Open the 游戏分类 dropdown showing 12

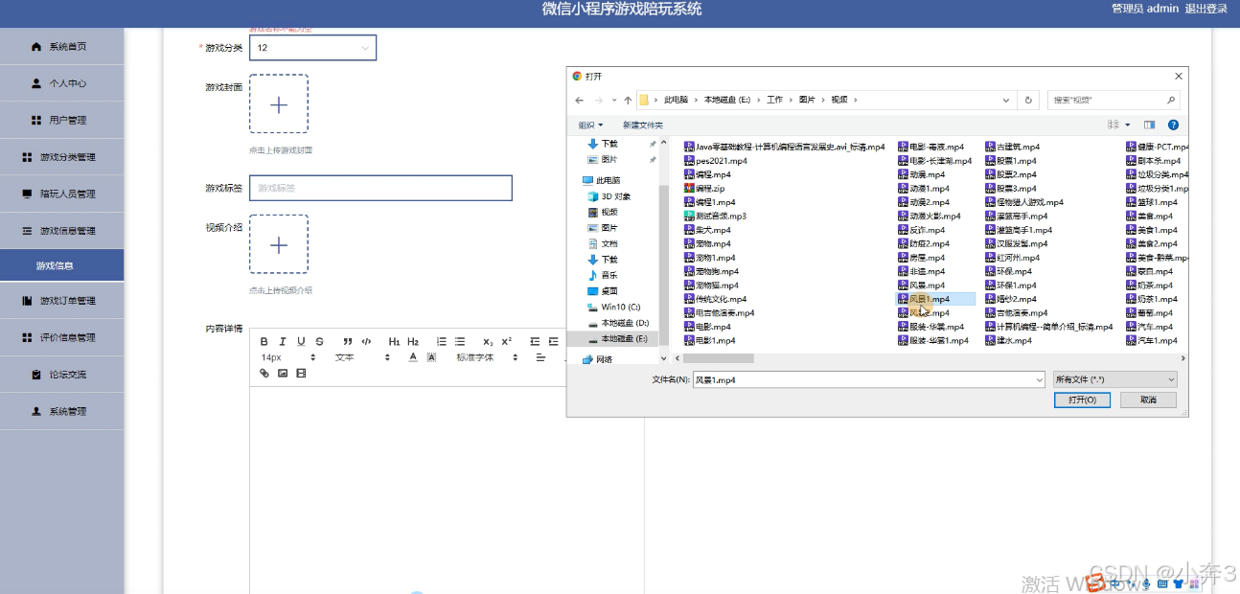pos(312,48)
